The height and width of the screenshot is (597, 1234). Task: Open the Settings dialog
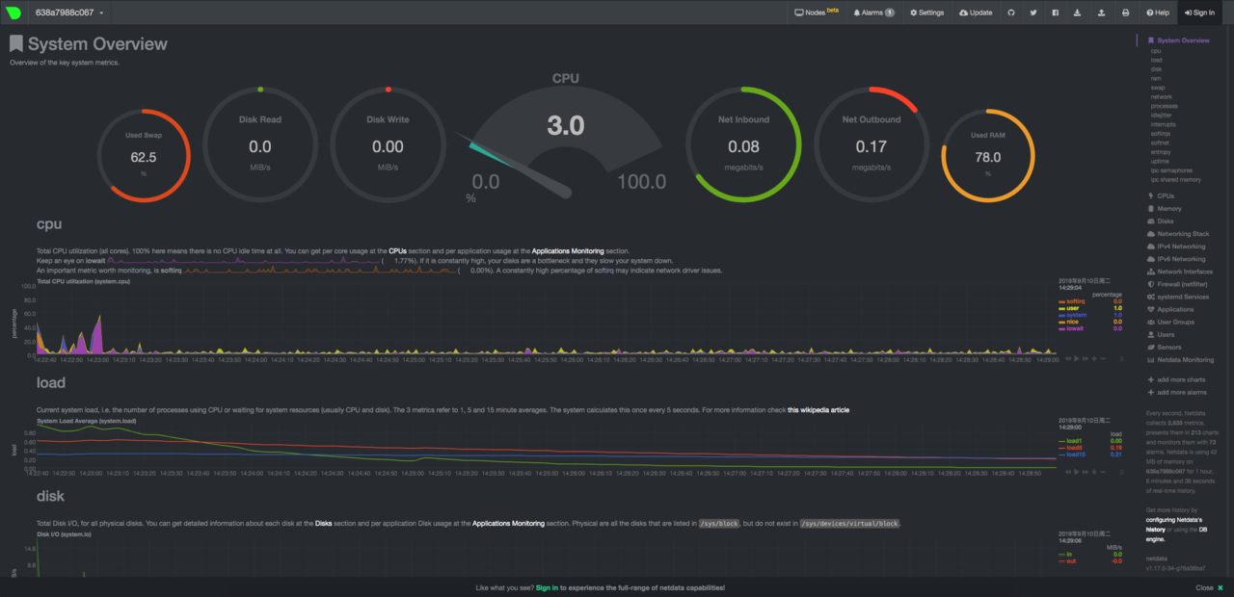click(x=926, y=13)
